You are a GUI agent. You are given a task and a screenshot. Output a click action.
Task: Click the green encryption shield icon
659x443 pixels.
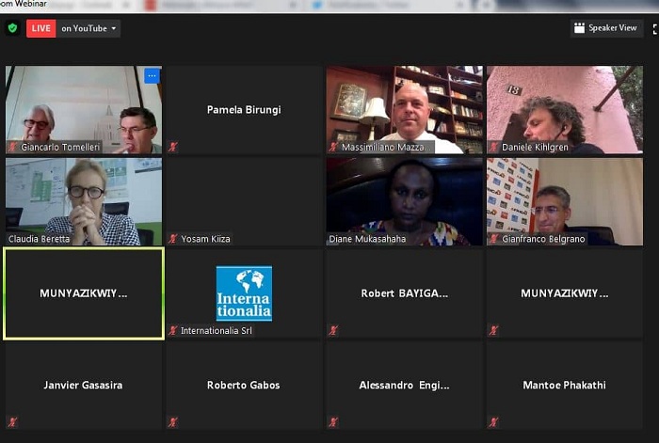[12, 28]
